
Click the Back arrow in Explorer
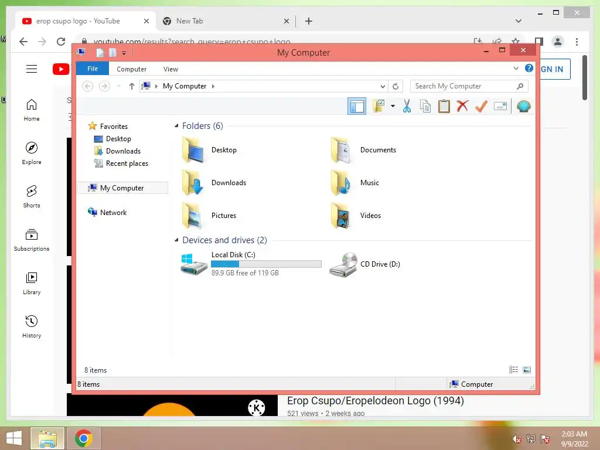click(88, 86)
